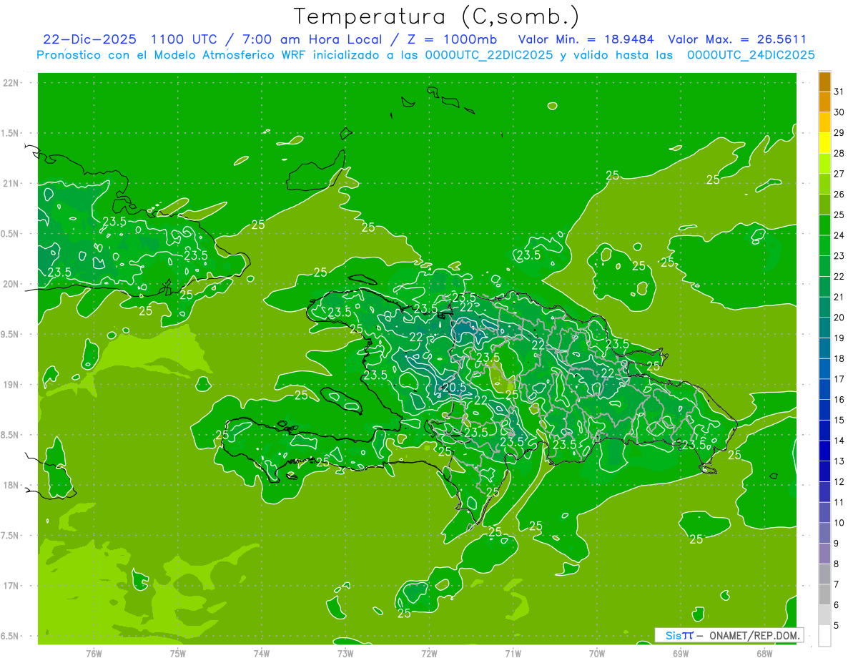Click the color scale label 18

pos(839,359)
